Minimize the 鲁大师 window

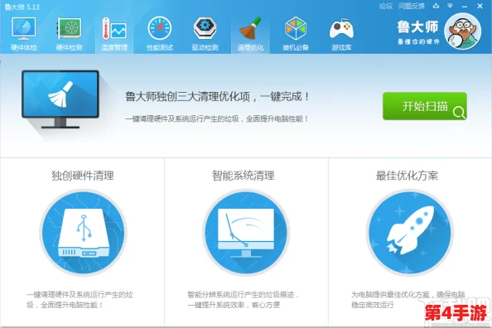click(465, 6)
